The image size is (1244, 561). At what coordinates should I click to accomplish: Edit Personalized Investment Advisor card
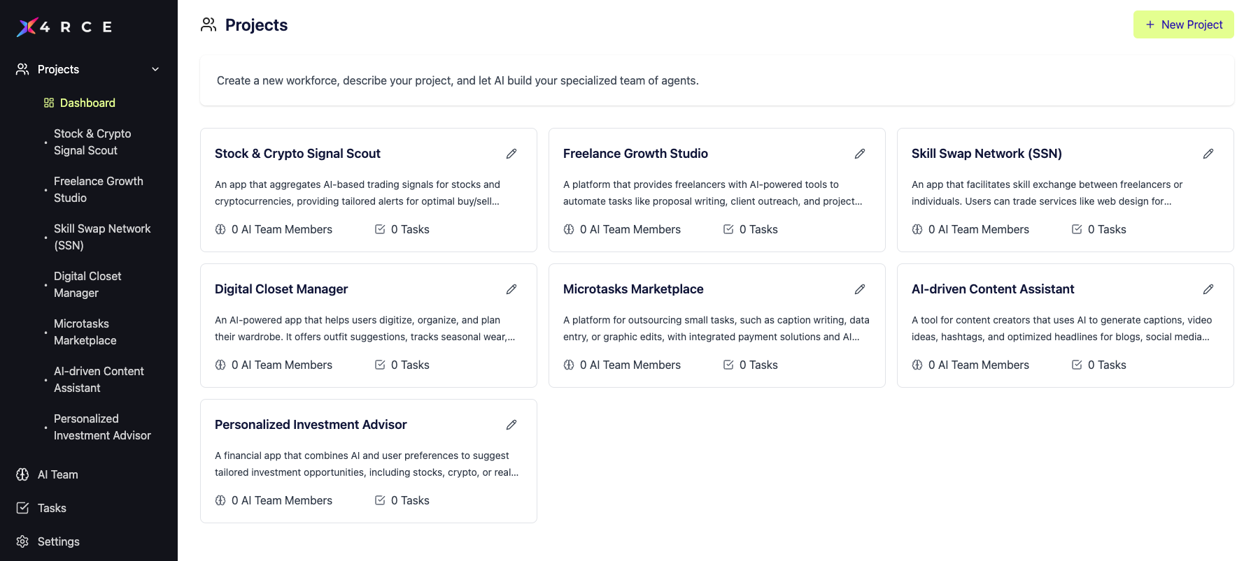tap(511, 425)
